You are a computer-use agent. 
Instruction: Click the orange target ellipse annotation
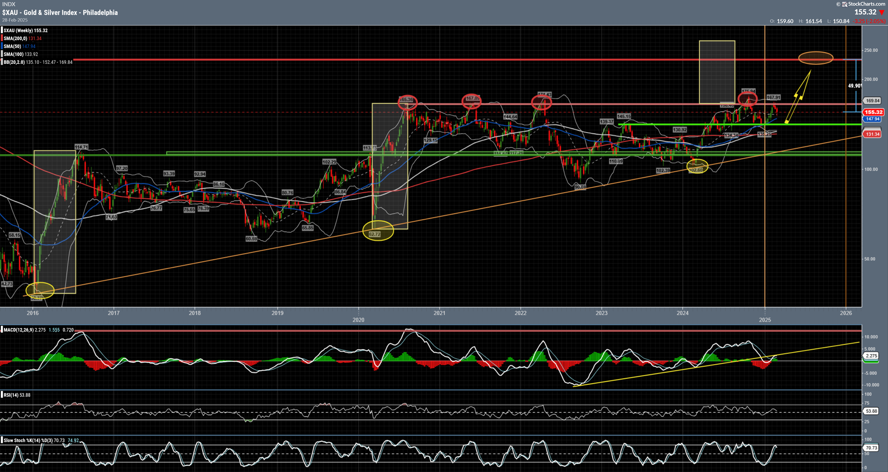[x=815, y=58]
